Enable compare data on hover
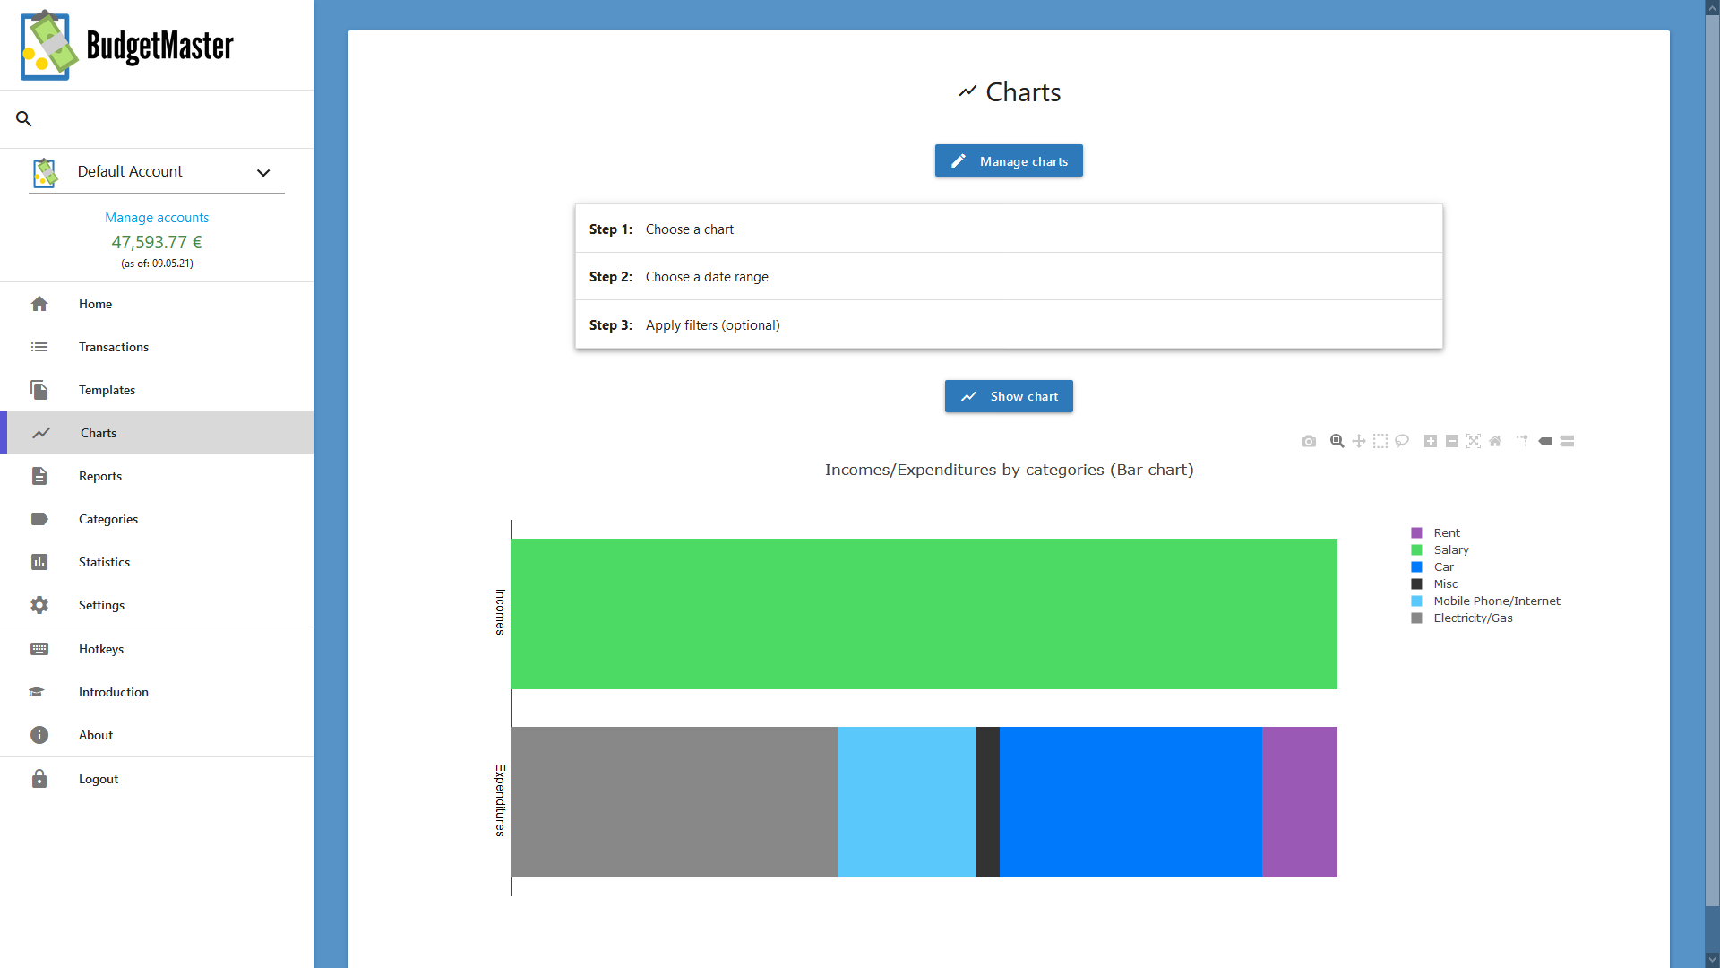 1567,441
